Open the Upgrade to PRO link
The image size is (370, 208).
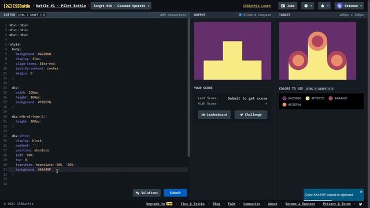coord(159,204)
